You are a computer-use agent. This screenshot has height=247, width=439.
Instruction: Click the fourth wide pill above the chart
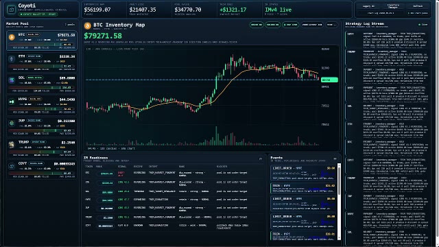tap(312, 25)
